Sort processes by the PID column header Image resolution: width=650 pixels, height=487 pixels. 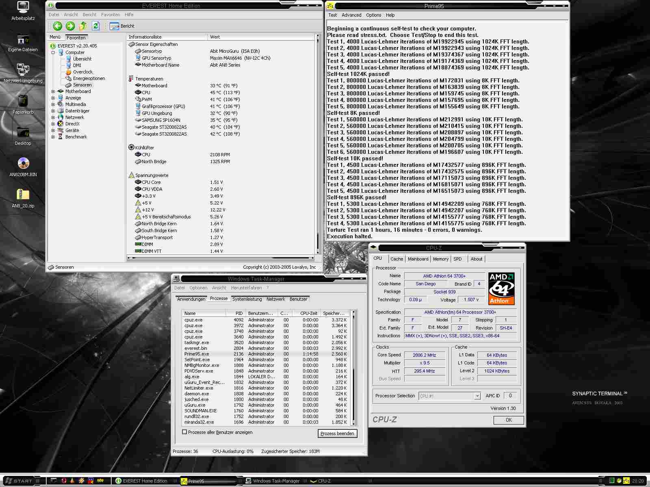pos(235,313)
